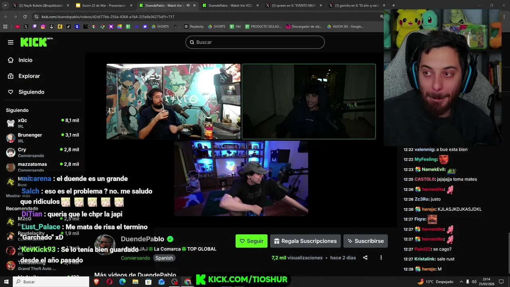Open the TikTok bookmark
This screenshot has height=287, width=510.
click(69, 27)
